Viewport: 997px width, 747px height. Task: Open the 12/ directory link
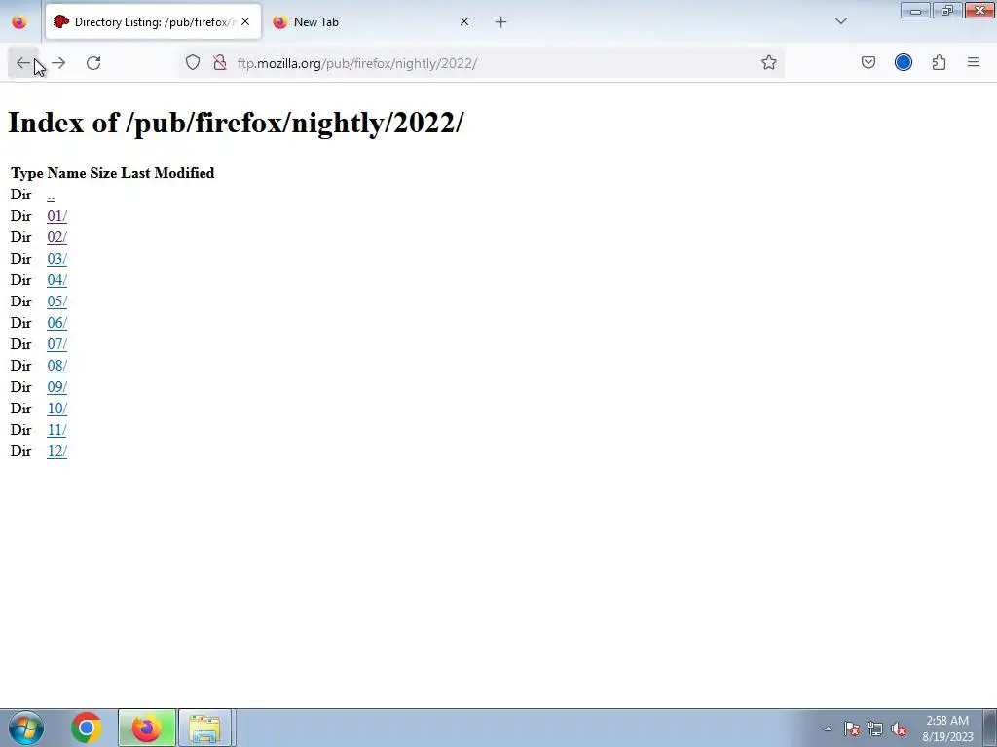point(56,451)
